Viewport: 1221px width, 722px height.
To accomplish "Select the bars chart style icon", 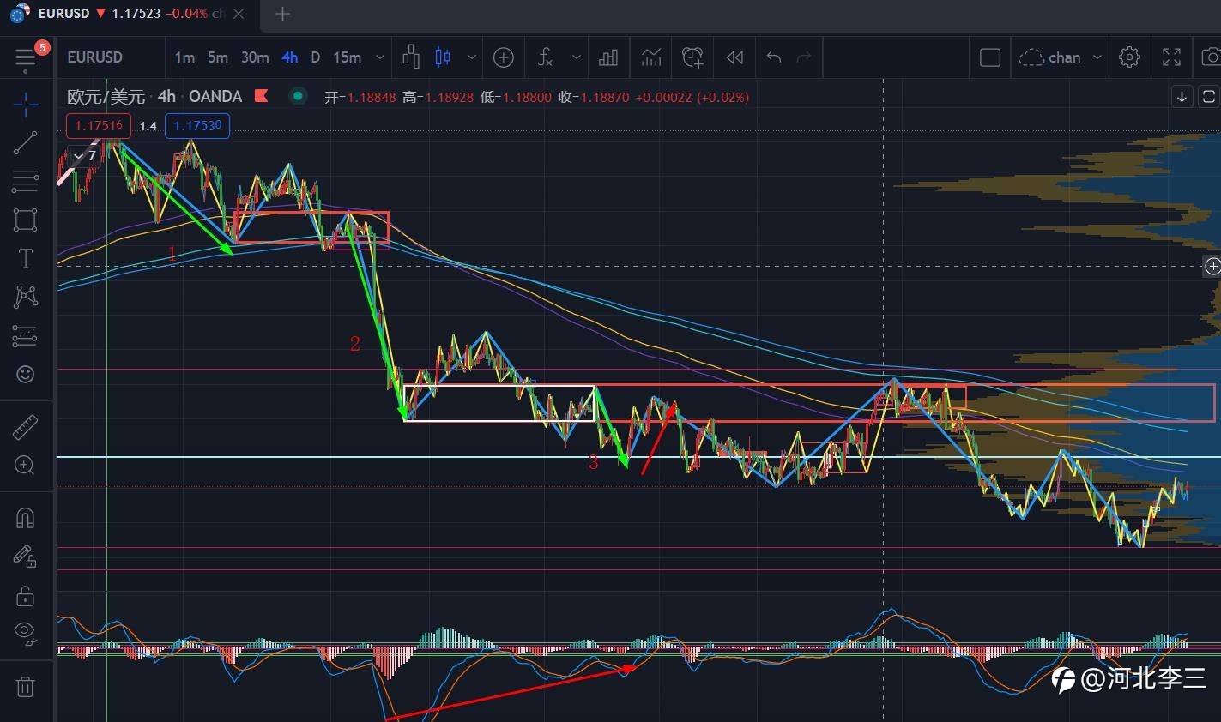I will tap(411, 57).
